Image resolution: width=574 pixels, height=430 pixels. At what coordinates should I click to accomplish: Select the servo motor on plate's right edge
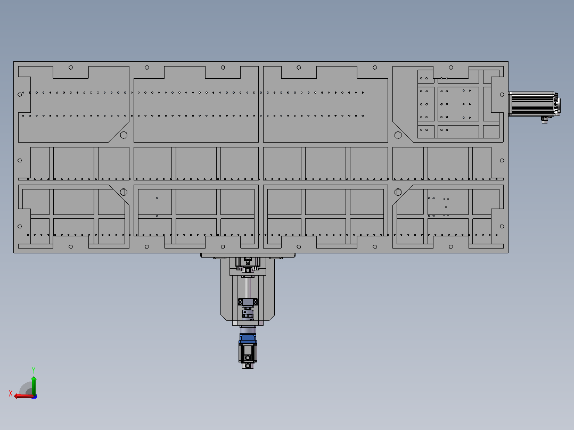pyautogui.click(x=534, y=104)
